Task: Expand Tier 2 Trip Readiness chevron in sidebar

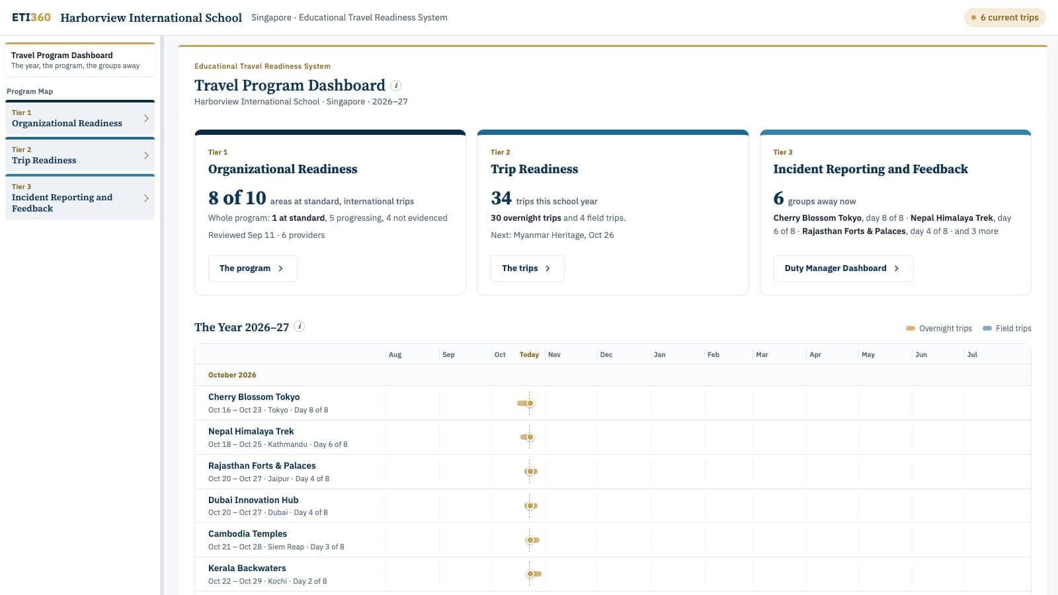Action: pos(146,155)
